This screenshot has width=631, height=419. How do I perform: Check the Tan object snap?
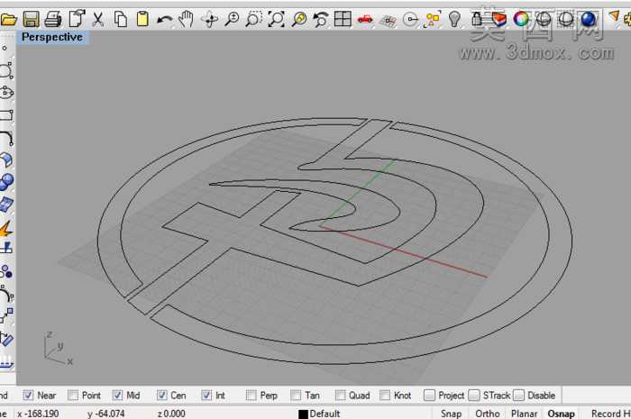pos(296,396)
